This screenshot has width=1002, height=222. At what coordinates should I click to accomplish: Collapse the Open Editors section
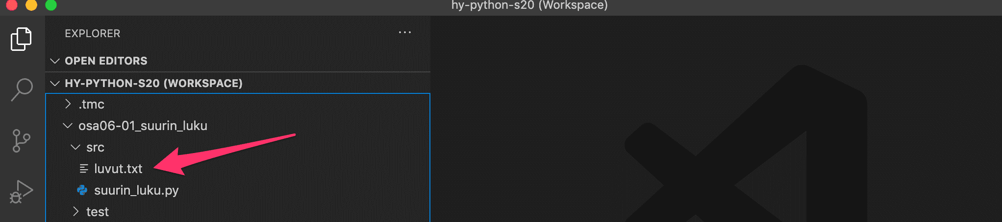(55, 61)
